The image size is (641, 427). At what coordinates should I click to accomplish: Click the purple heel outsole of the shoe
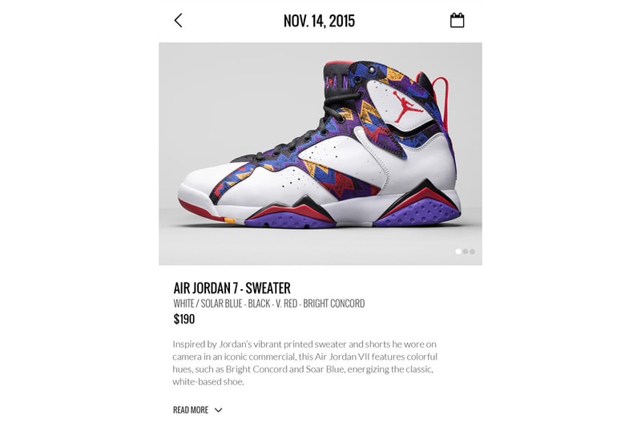(418, 212)
